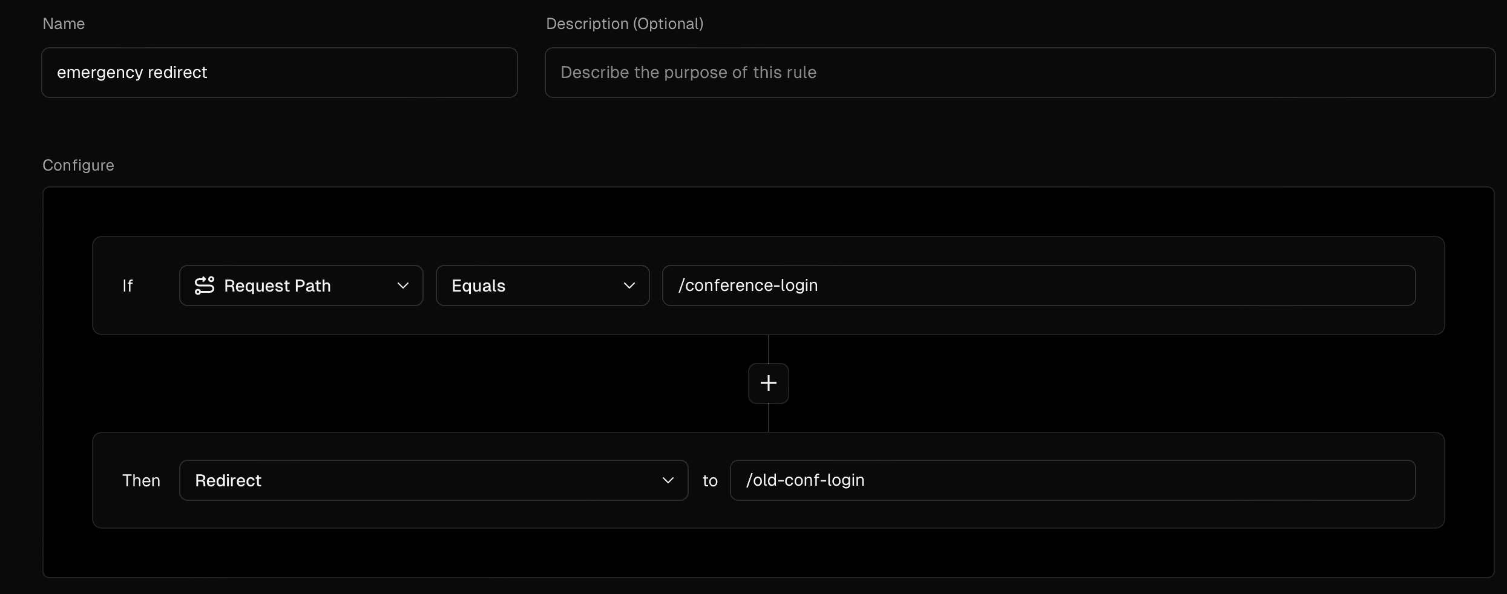The image size is (1507, 594).
Task: Select the name input containing emergency redirect
Action: tap(279, 73)
